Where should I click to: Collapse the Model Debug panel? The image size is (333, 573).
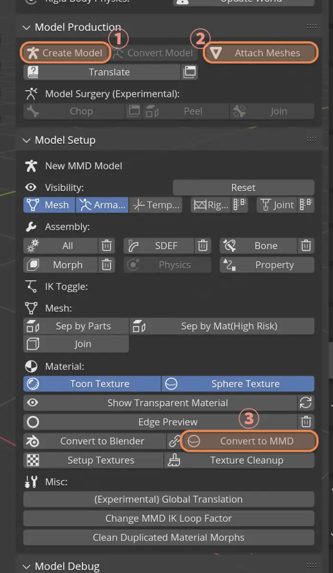coord(26,566)
